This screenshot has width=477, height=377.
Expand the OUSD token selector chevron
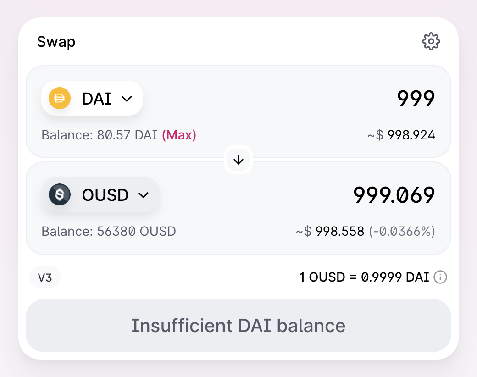pyautogui.click(x=143, y=195)
